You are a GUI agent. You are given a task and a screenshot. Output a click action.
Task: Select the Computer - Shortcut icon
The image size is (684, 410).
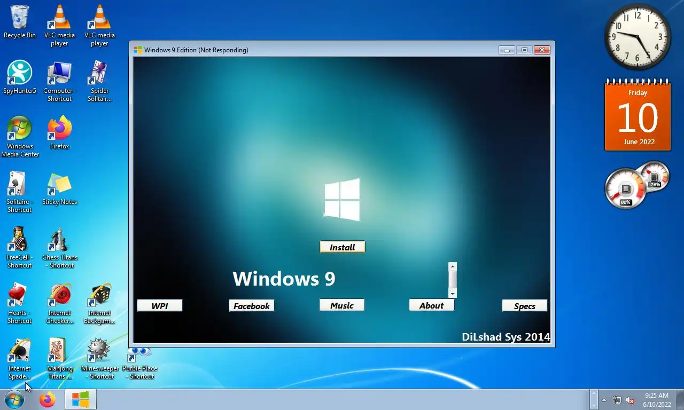59,81
